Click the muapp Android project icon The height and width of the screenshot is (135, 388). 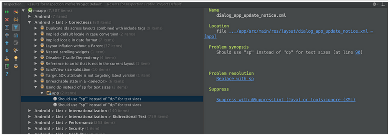31,11
